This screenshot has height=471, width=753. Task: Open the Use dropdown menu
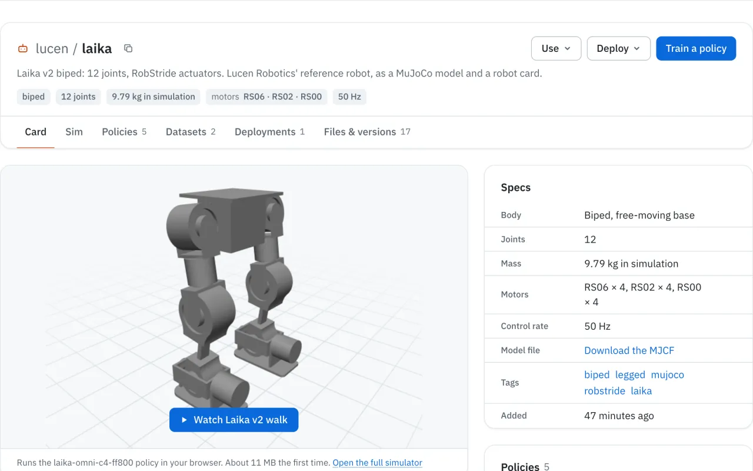[556, 48]
